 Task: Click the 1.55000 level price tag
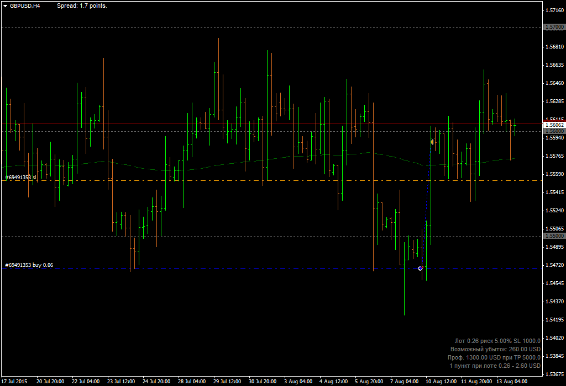click(554, 236)
